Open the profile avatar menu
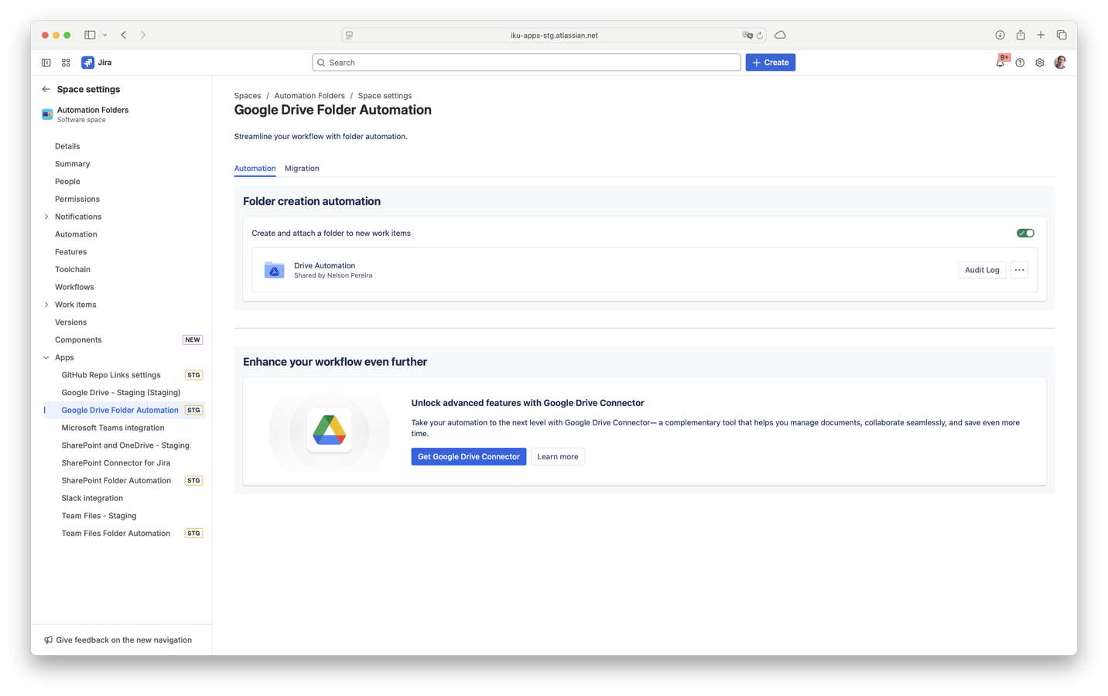The height and width of the screenshot is (696, 1108). pyautogui.click(x=1059, y=63)
